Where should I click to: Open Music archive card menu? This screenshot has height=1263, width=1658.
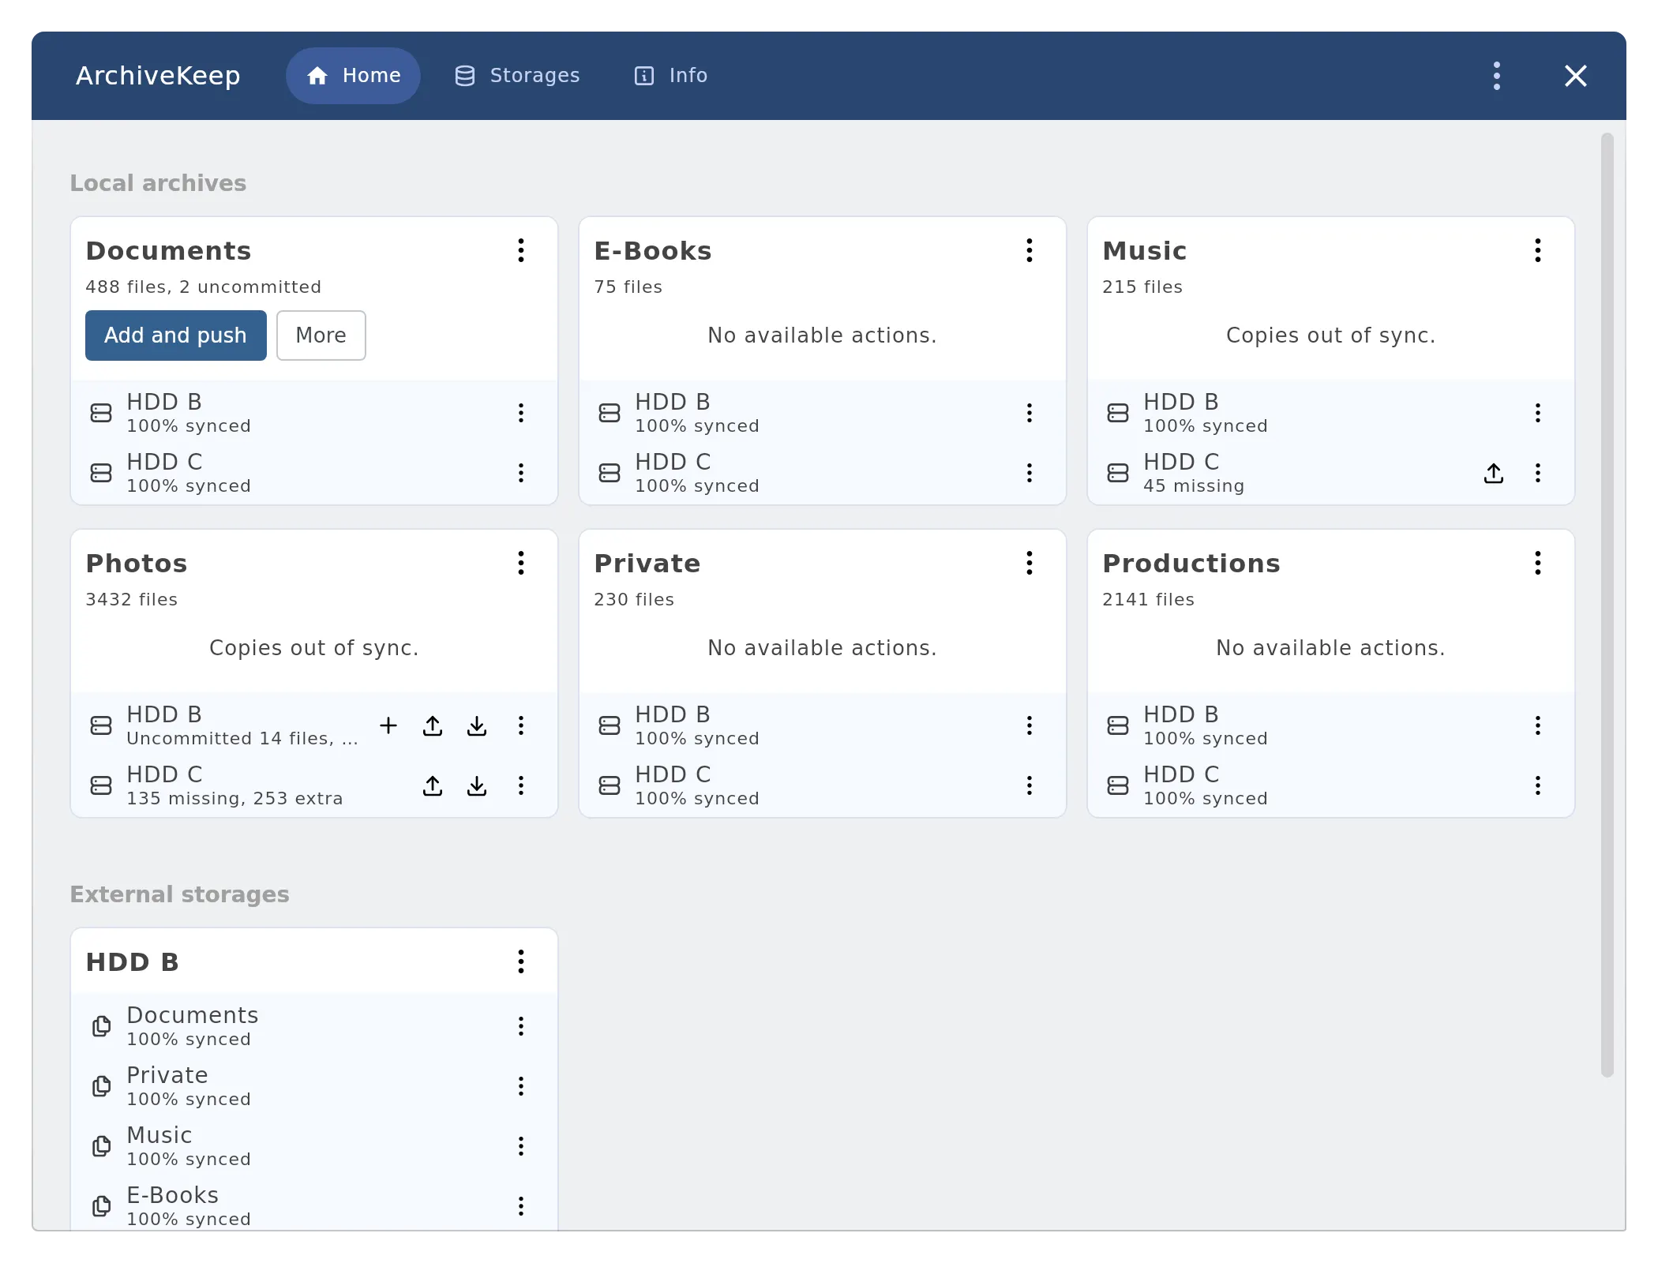click(x=1537, y=250)
